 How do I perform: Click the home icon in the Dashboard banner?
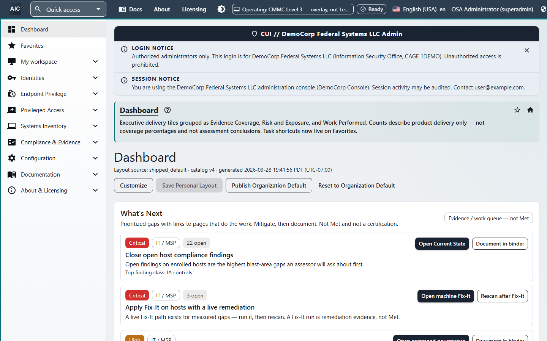[530, 110]
